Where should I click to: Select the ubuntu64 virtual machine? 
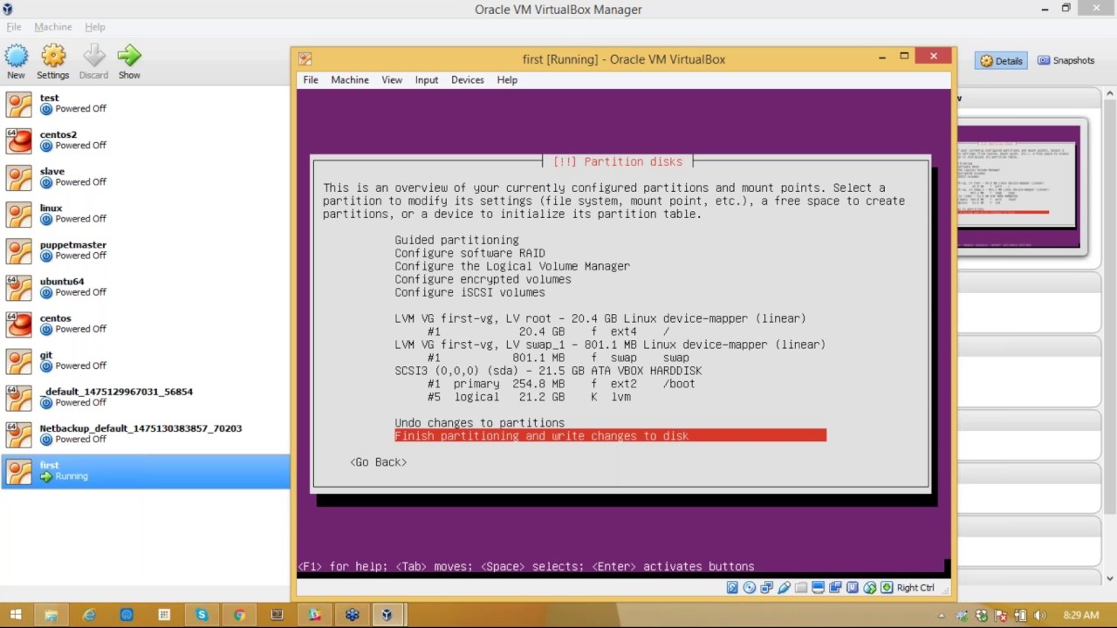[x=145, y=287]
